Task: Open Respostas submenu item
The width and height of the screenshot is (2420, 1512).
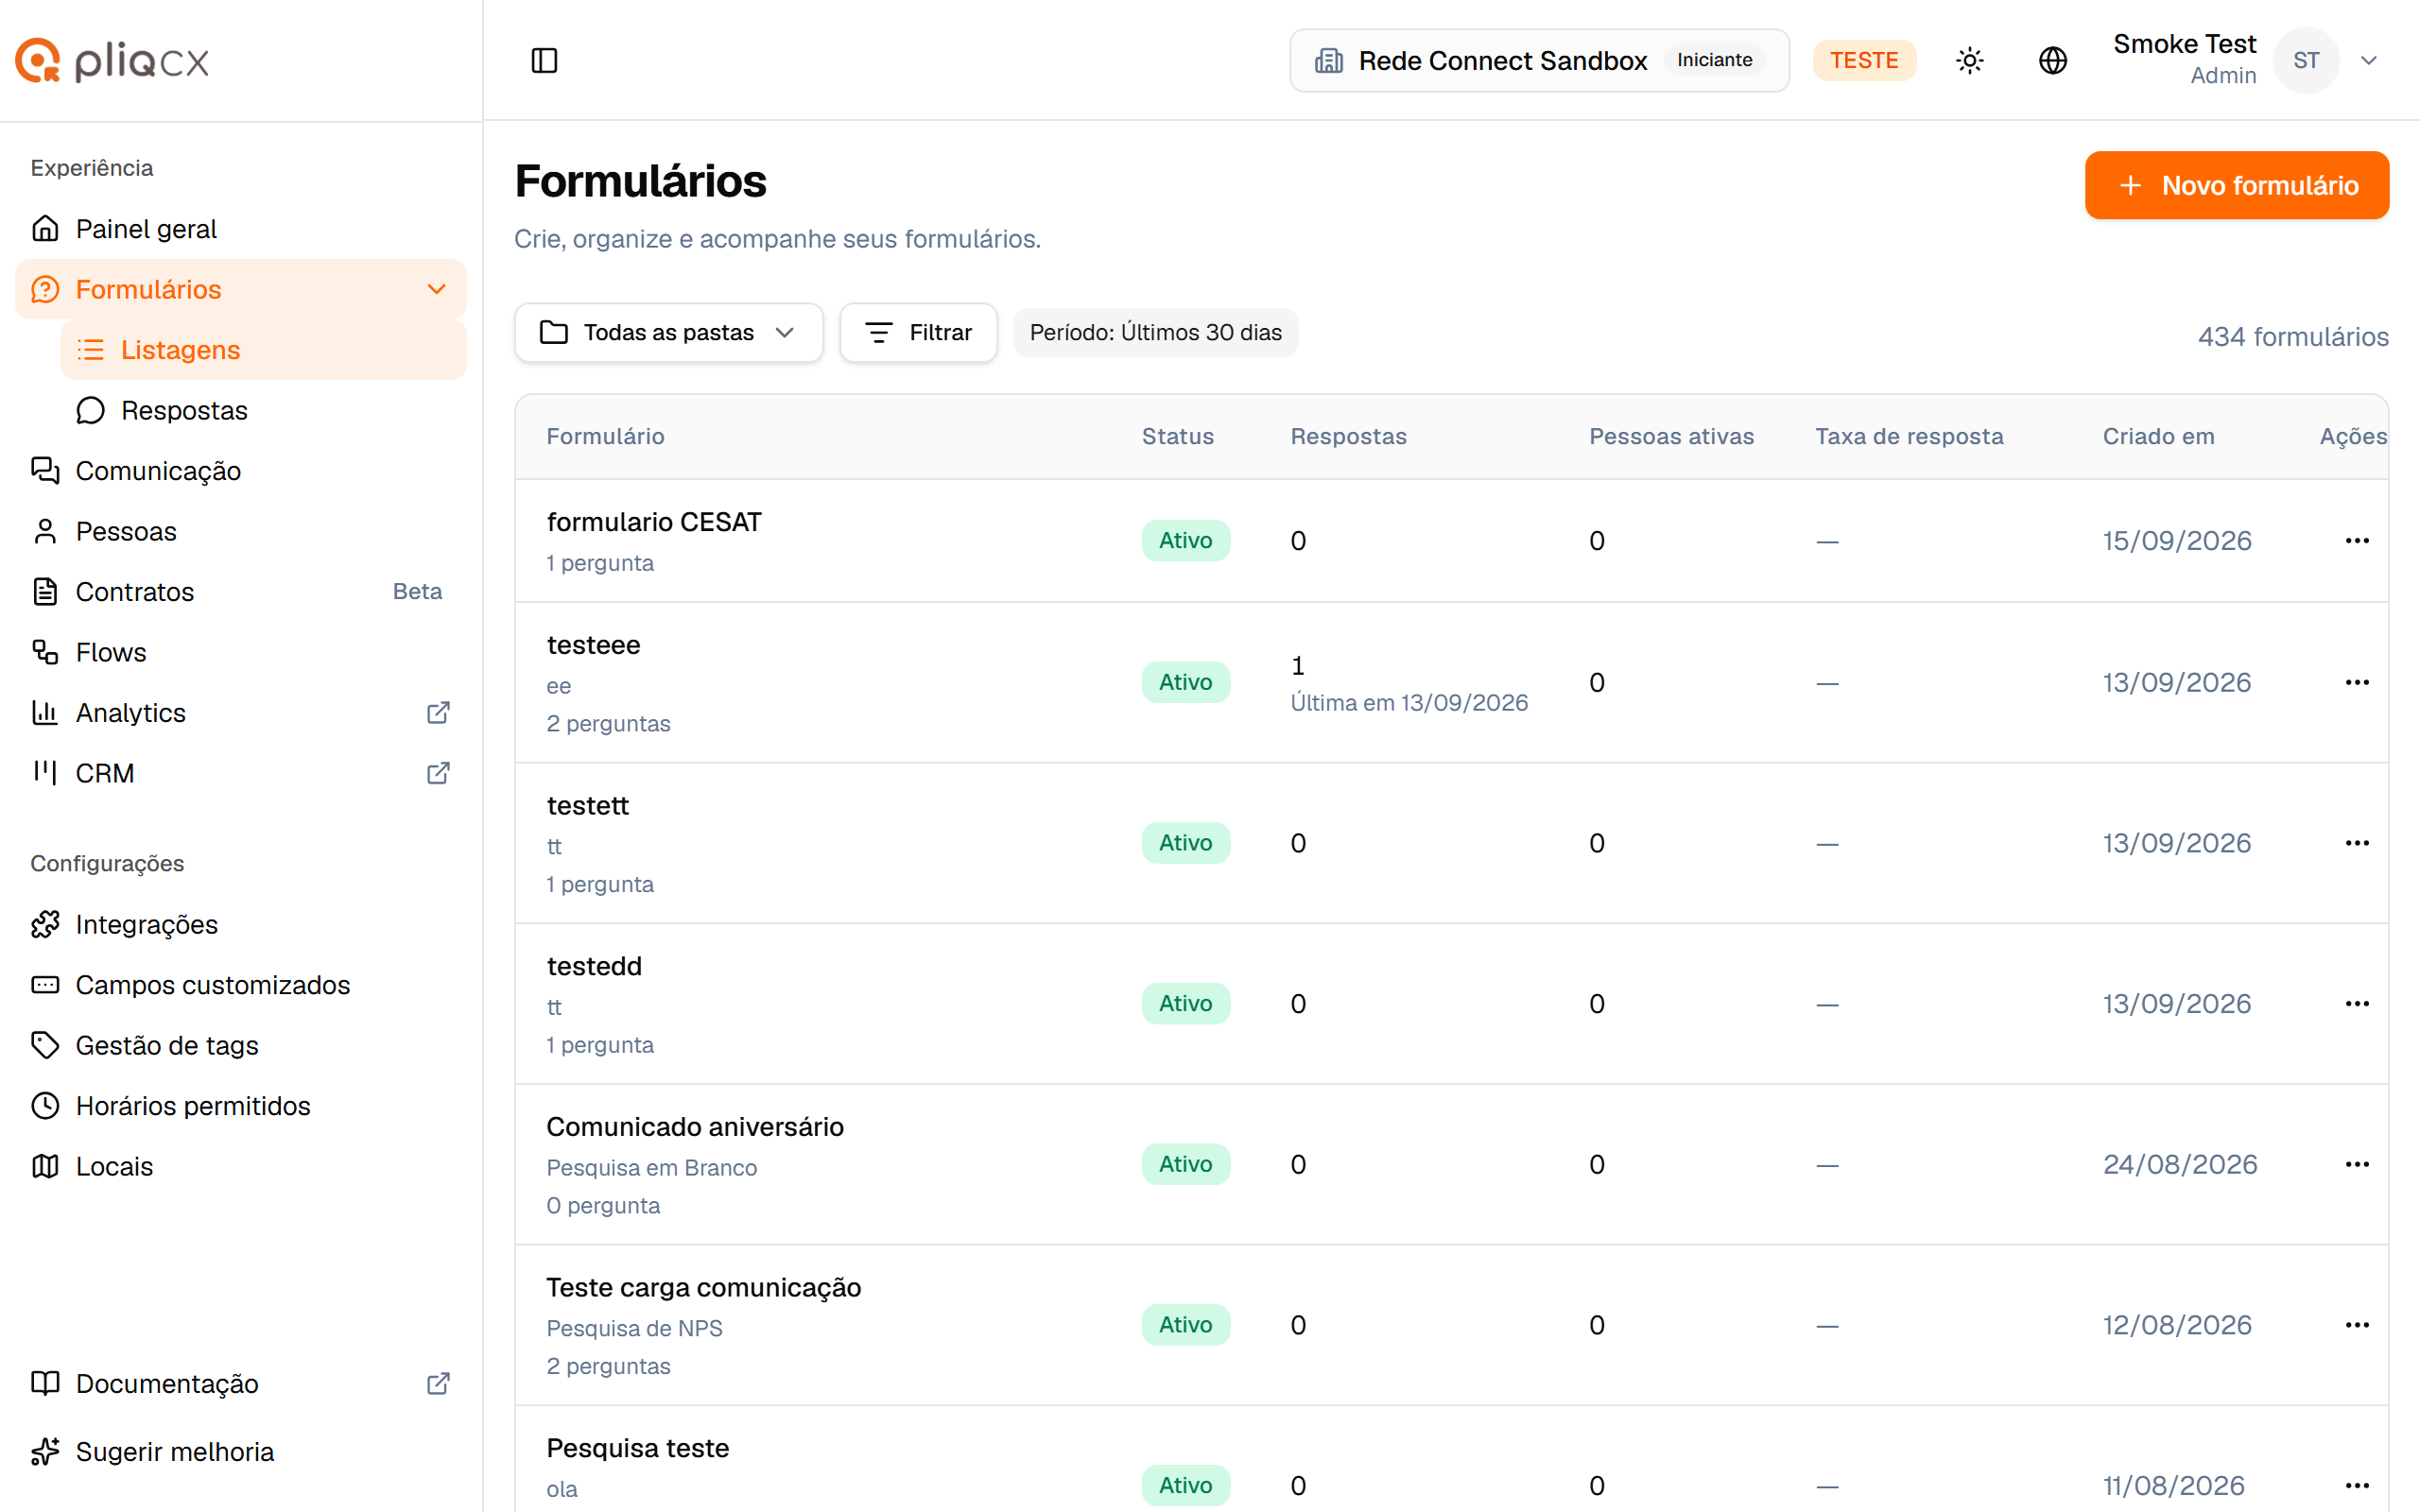Action: [x=263, y=410]
